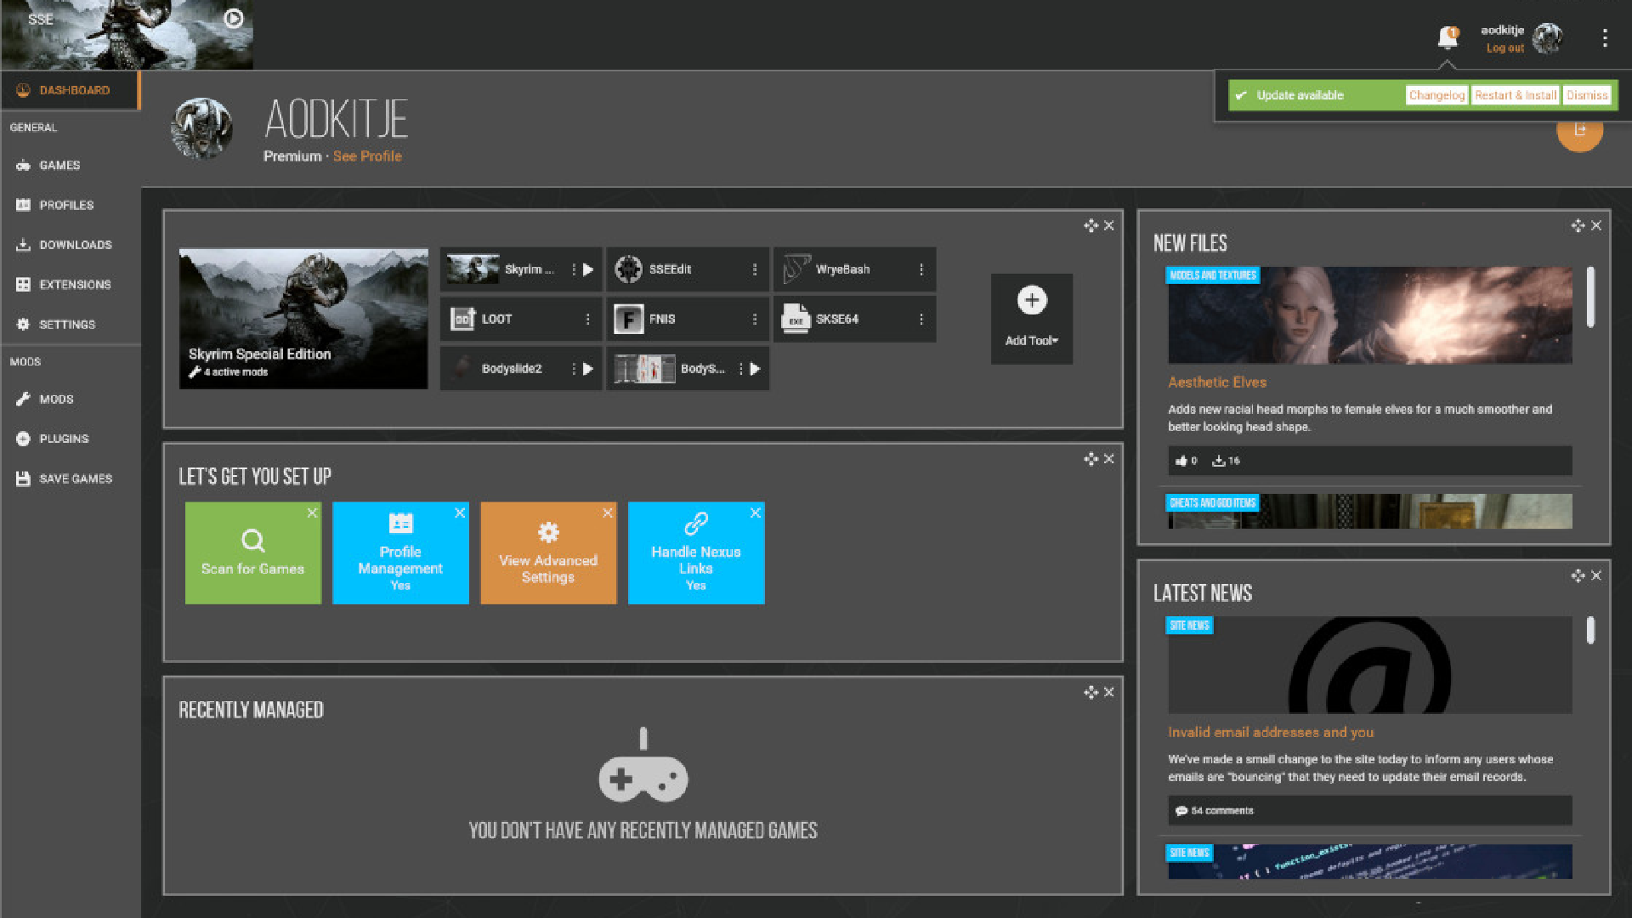Open the Aesthetic Elves preview image
The height and width of the screenshot is (918, 1632).
click(x=1369, y=315)
